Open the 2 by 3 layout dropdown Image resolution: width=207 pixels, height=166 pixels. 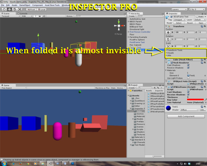click(x=197, y=9)
